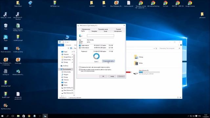210x118 pixels.
Task: Select the New Volume (F:) drive
Action: coord(147,72)
